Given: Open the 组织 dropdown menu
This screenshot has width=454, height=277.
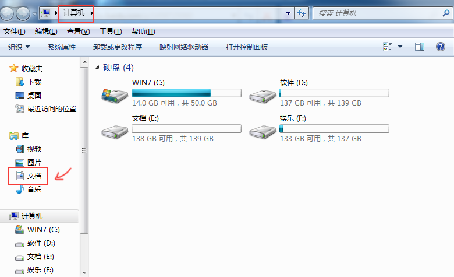Looking at the screenshot, I should [19, 47].
